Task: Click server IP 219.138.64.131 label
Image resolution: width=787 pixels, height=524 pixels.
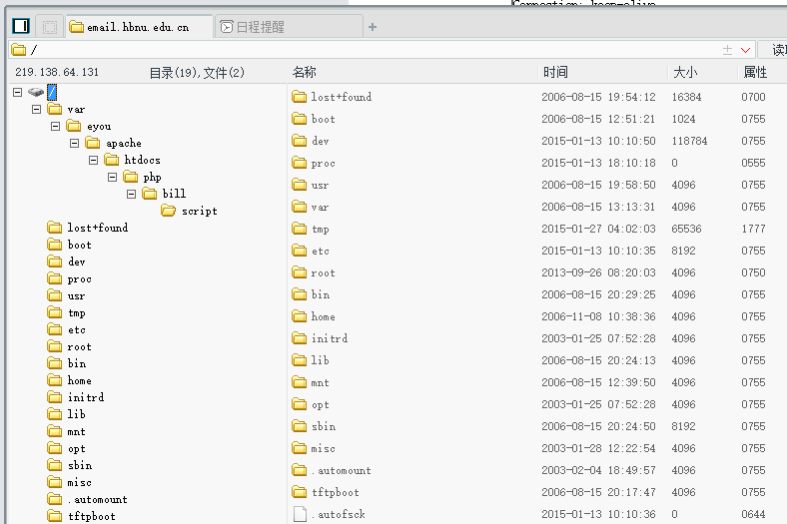Action: click(x=57, y=72)
